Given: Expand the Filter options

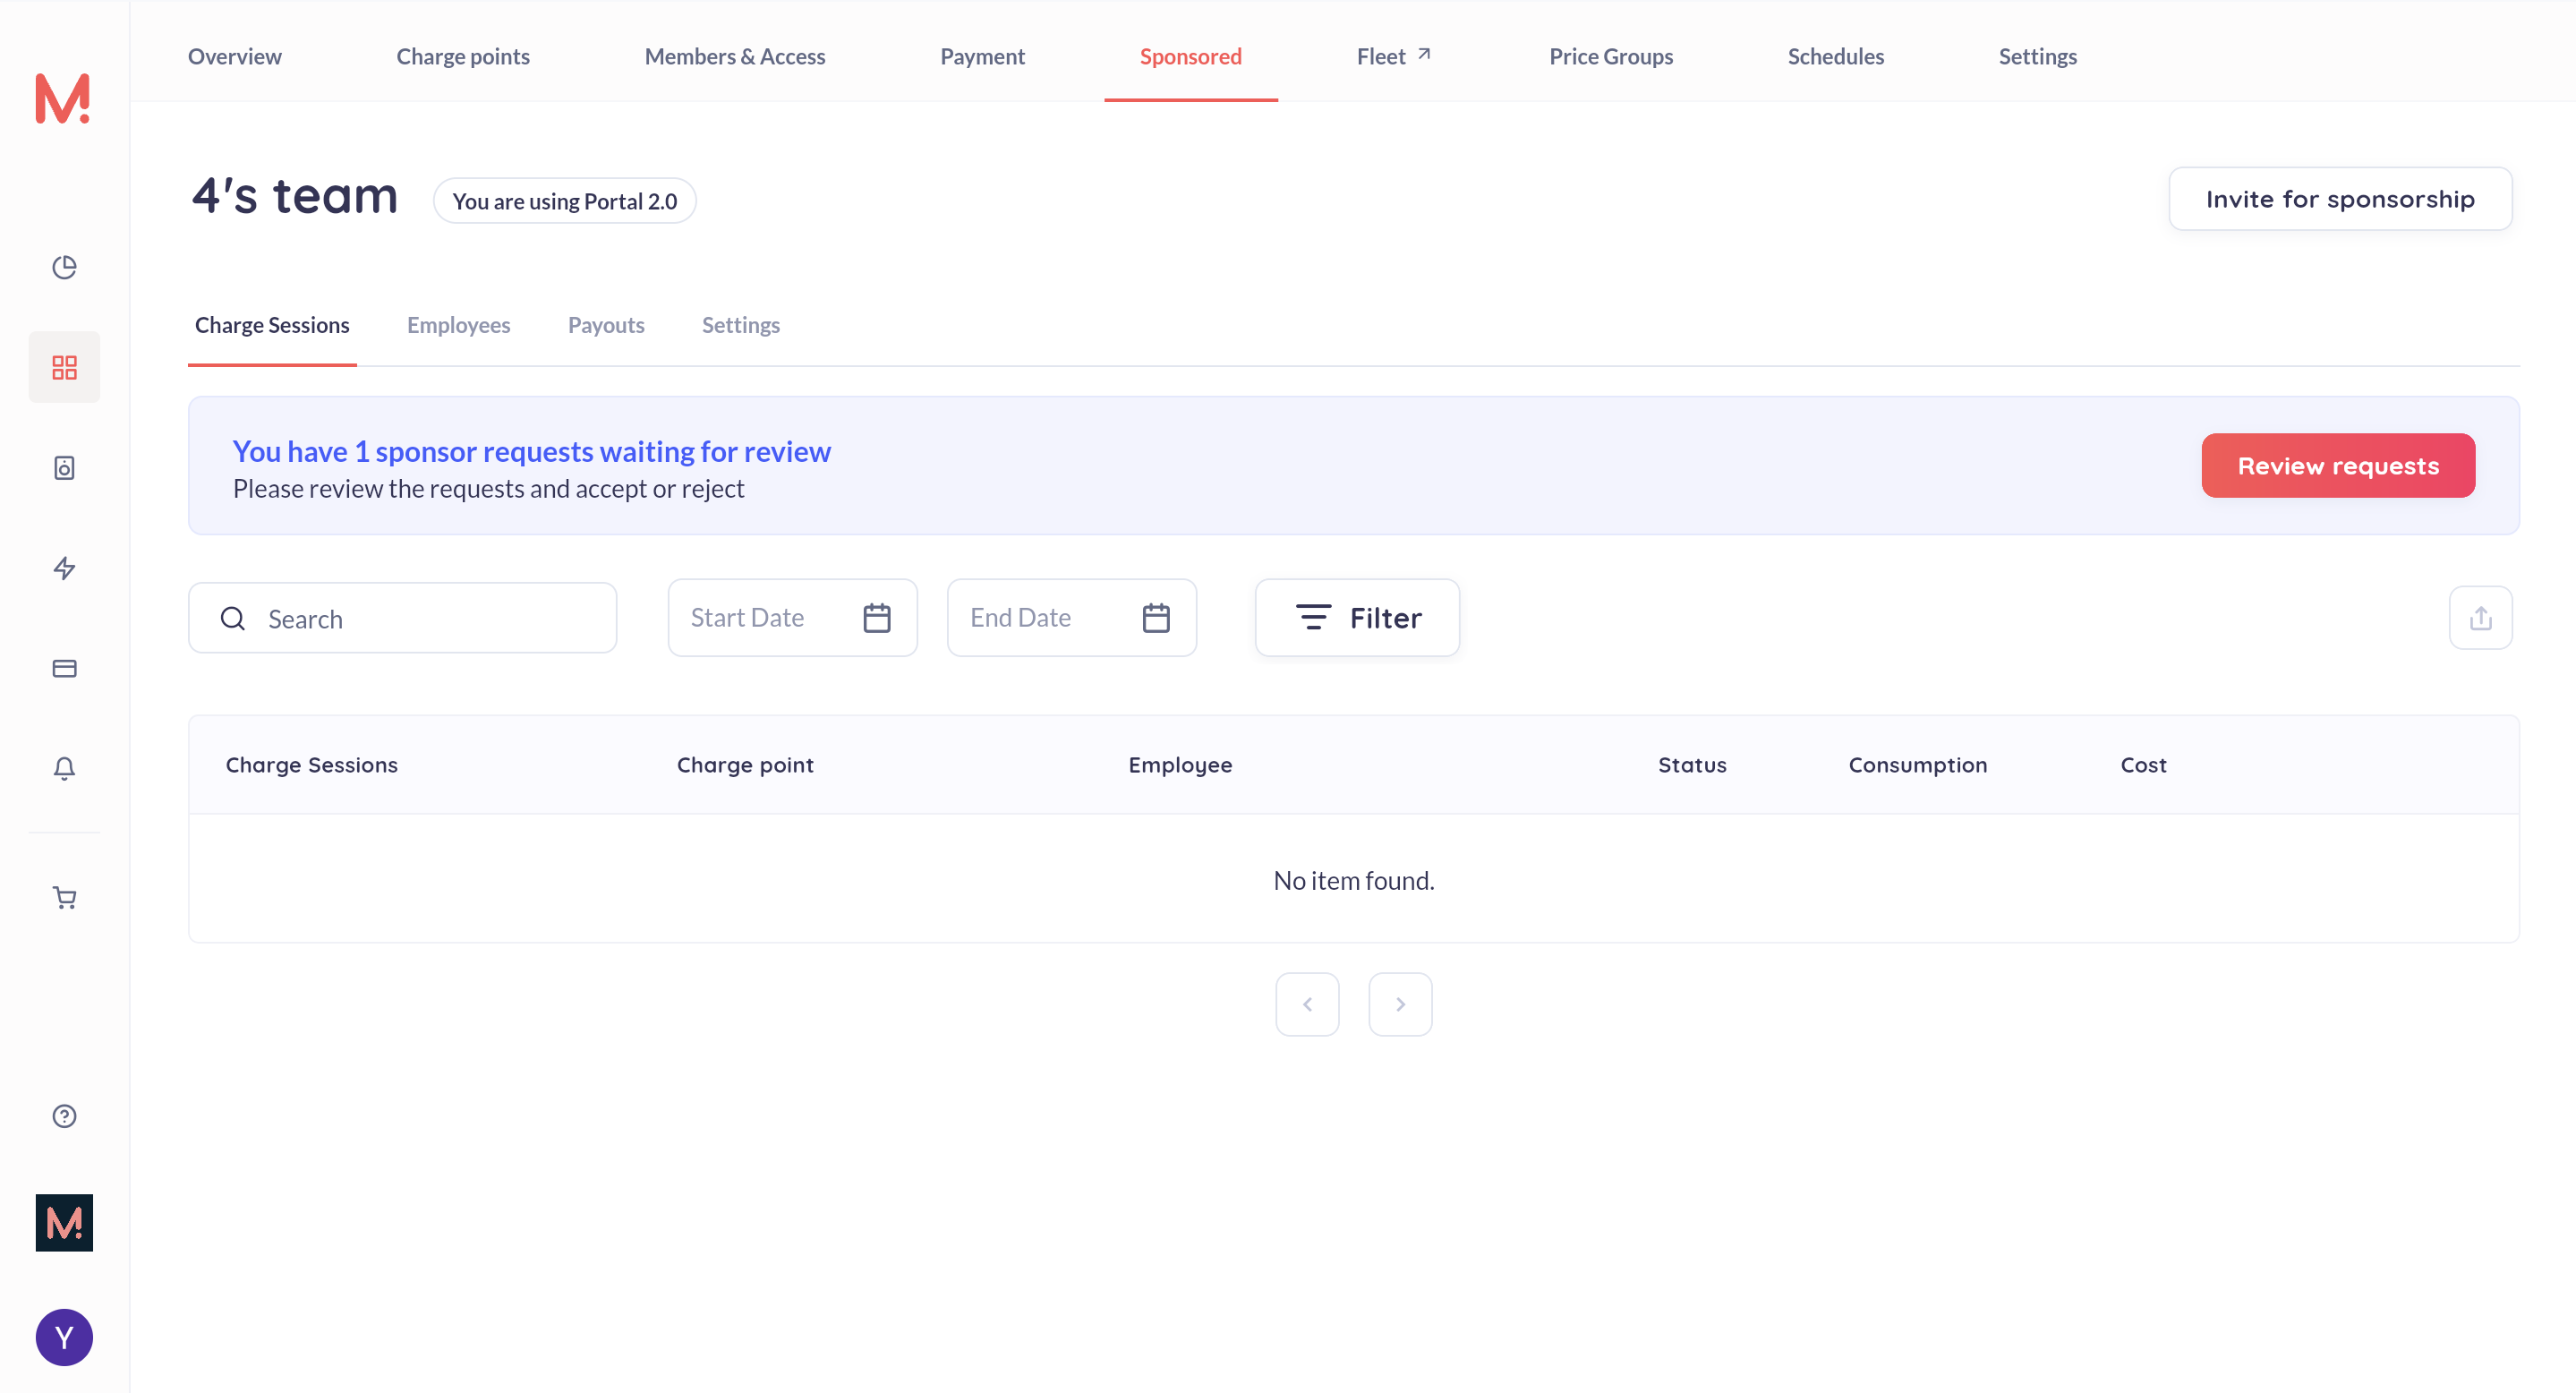Looking at the screenshot, I should click(x=1357, y=618).
